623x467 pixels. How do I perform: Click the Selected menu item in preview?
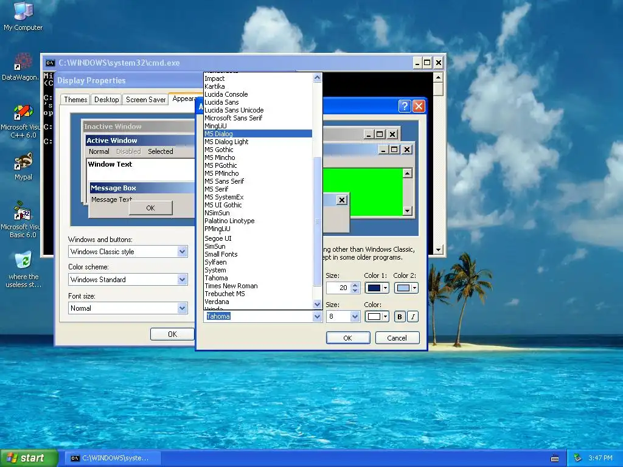[161, 151]
